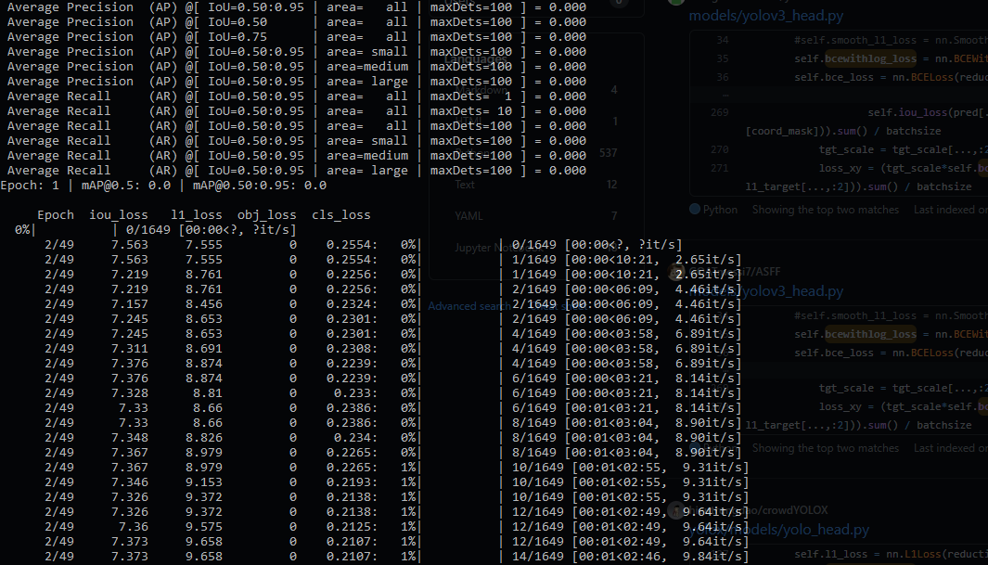Click the cls_loss column header
This screenshot has height=565, width=988.
point(340,215)
